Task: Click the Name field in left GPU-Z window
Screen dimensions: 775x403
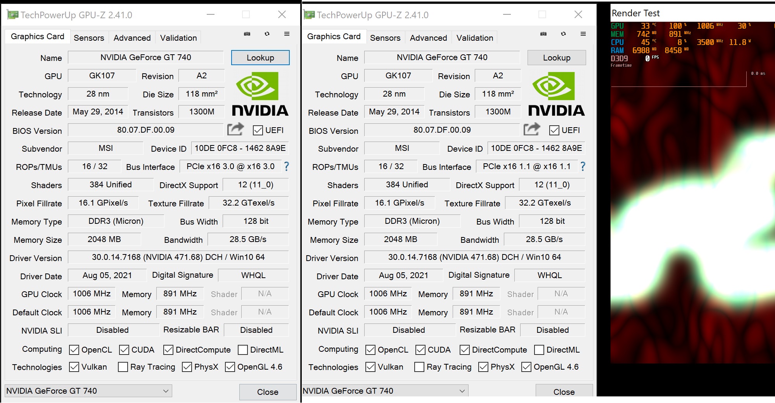Action: click(146, 57)
